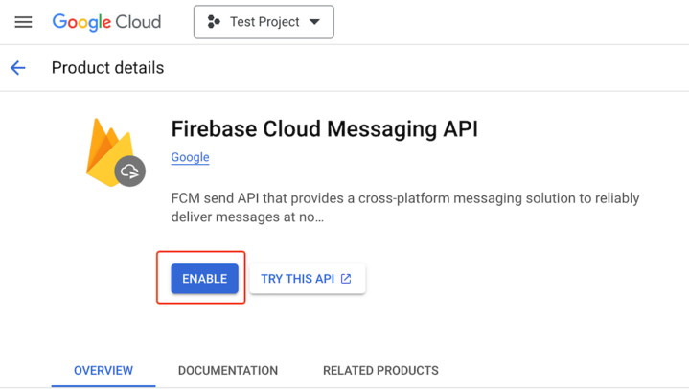Screen dimensions: 689x389
Task: Open the hamburger navigation menu
Action: click(x=23, y=22)
